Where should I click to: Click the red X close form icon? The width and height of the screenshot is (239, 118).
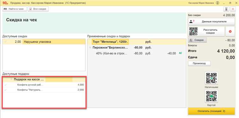(x=233, y=9)
